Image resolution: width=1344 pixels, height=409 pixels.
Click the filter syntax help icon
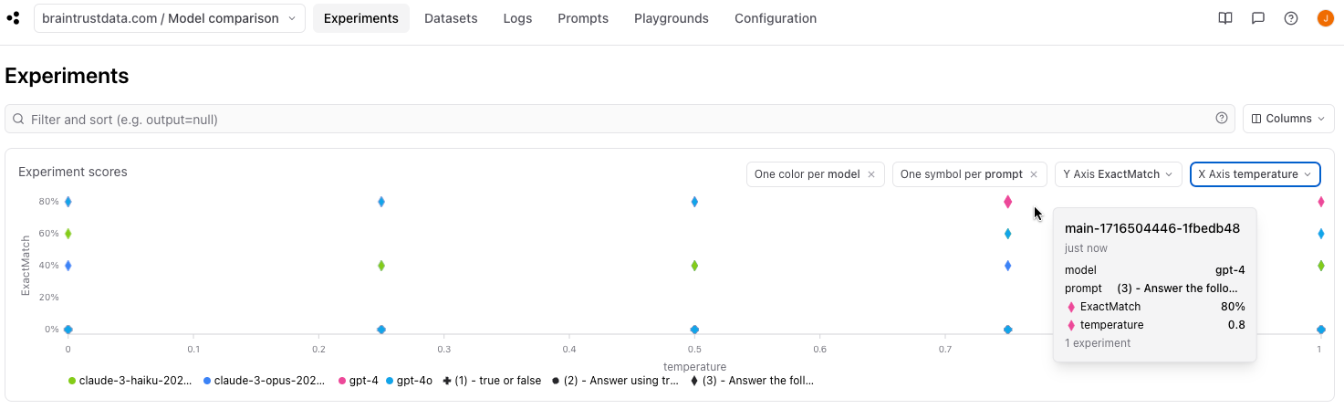point(1222,119)
